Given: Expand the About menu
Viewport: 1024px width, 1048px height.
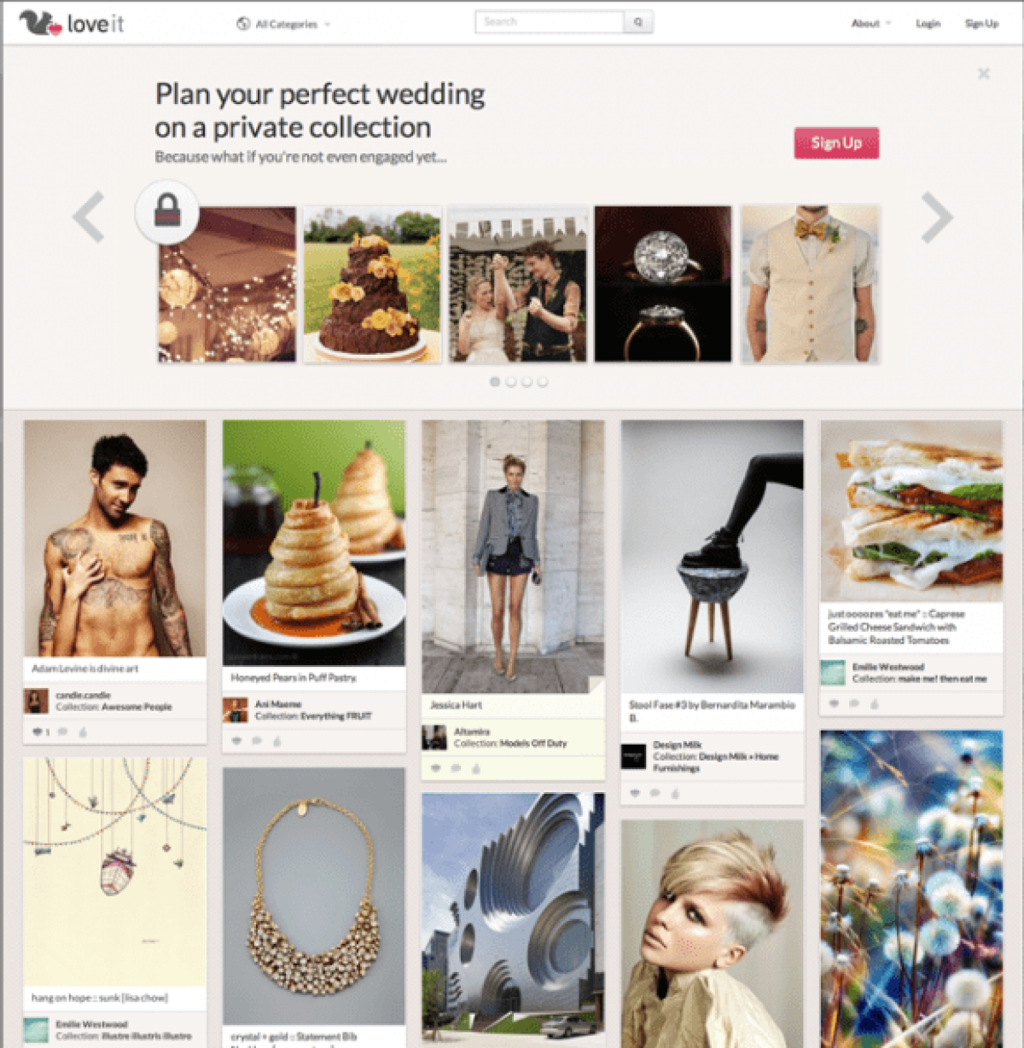Looking at the screenshot, I should point(870,24).
